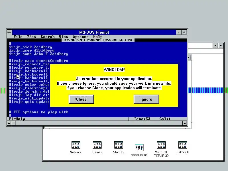Click the #ircjr_quit_update line
Image resolution: width=228 pixels, height=171 pixels.
pos(29,102)
